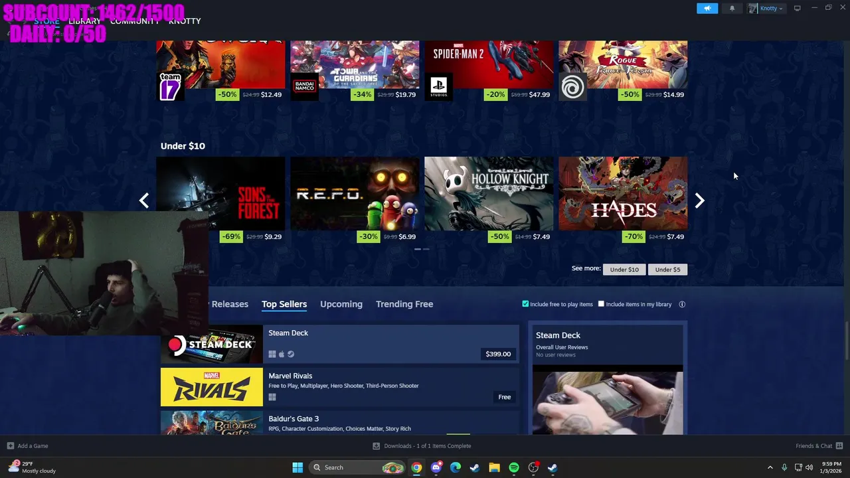Show previous Under $10 games with left arrow
Image resolution: width=850 pixels, height=478 pixels.
tap(144, 200)
